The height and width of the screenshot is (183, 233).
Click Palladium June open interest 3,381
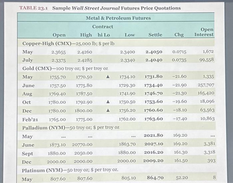[x=209, y=144]
